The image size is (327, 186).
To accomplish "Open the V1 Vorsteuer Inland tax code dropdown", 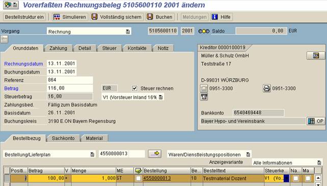I will pos(160,97).
